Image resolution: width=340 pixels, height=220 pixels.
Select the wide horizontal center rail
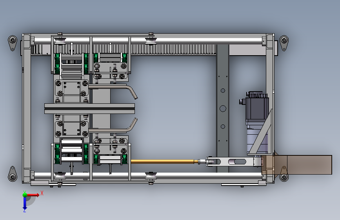pos(89,109)
